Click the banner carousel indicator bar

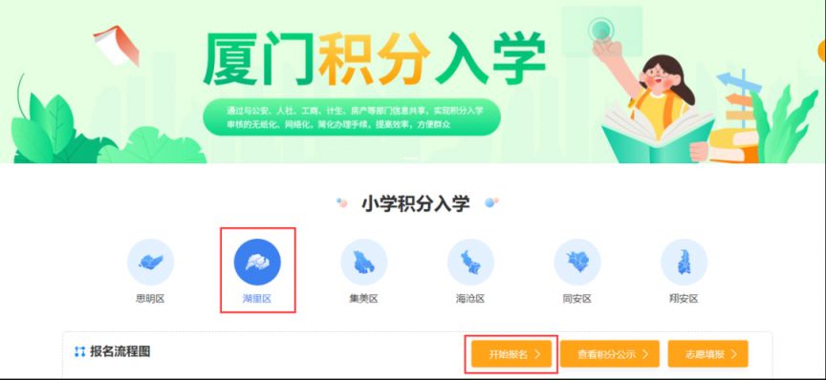click(414, 158)
